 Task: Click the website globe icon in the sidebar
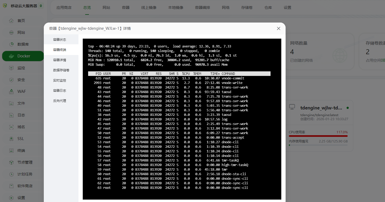[x=11, y=32]
